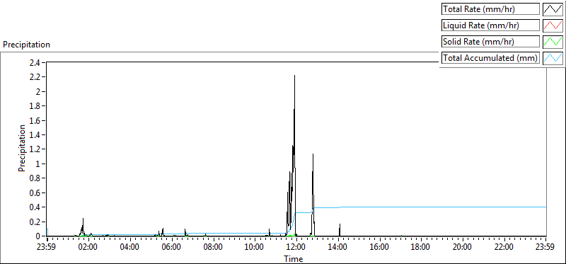Image resolution: width=566 pixels, height=264 pixels.
Task: Click the 2.4 maximum y-axis value
Action: [x=36, y=62]
